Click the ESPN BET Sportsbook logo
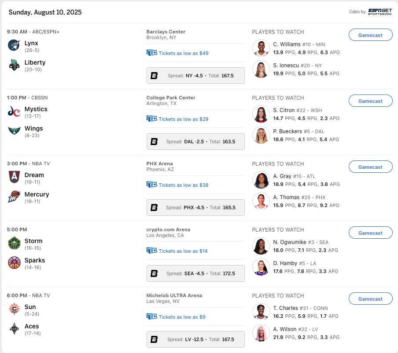This screenshot has width=398, height=353. point(380,11)
